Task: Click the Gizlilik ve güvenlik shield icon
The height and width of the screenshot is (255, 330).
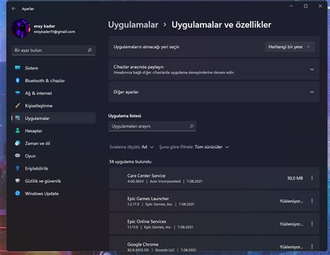Action: pyautogui.click(x=17, y=181)
